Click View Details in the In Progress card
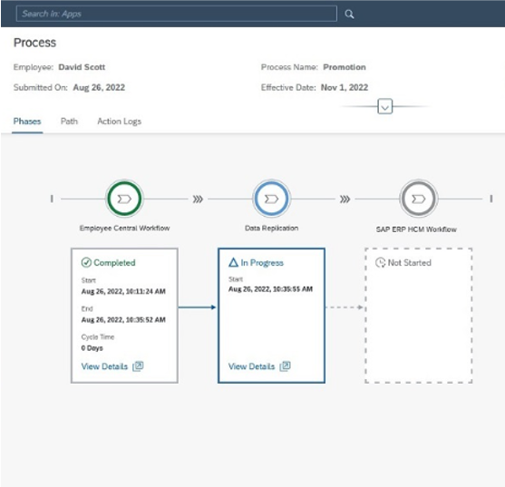 [x=251, y=366]
